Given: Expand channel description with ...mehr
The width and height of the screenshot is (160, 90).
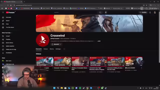Looking at the screenshot, I should click(99, 41).
